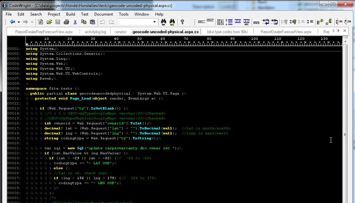Print the current document
Viewport: 355px width, 203px height.
[x=66, y=22]
